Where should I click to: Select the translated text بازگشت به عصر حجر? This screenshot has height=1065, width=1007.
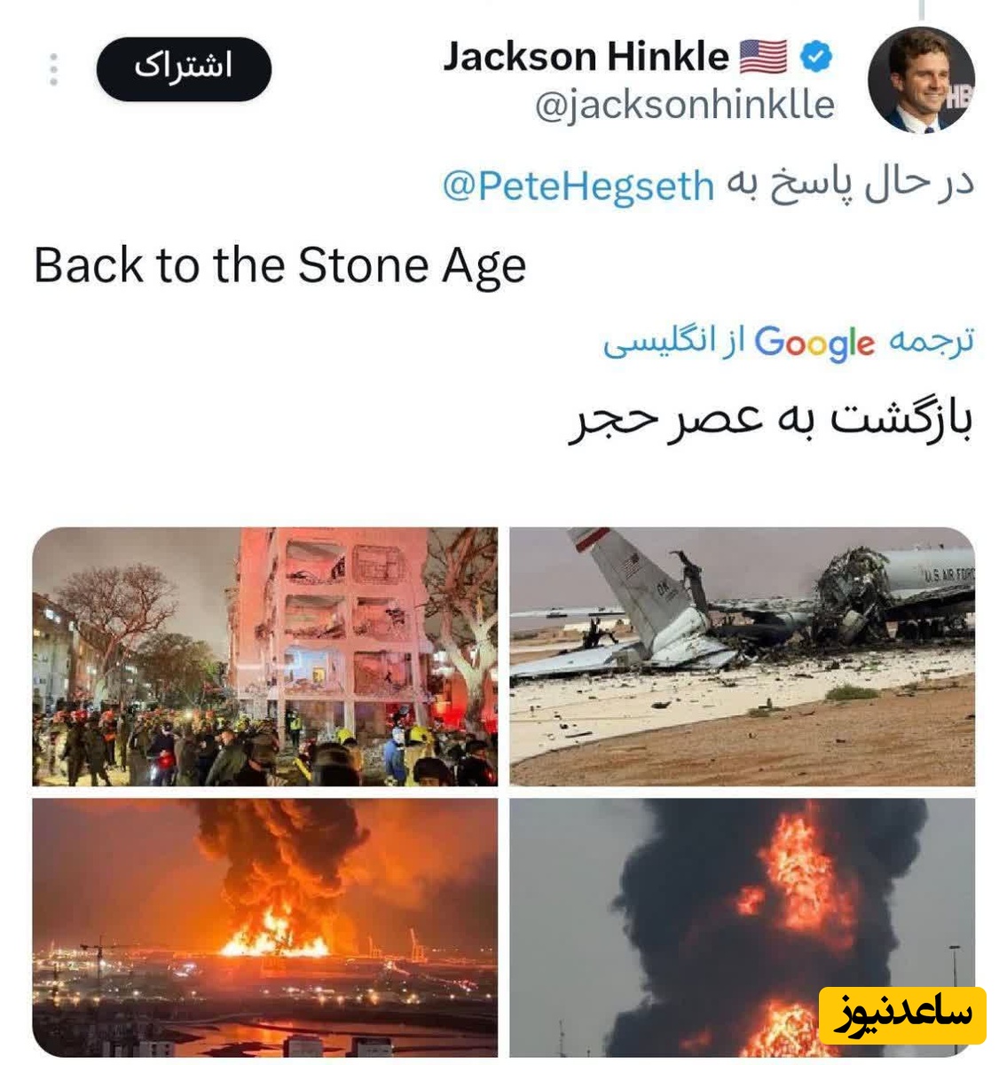770,419
